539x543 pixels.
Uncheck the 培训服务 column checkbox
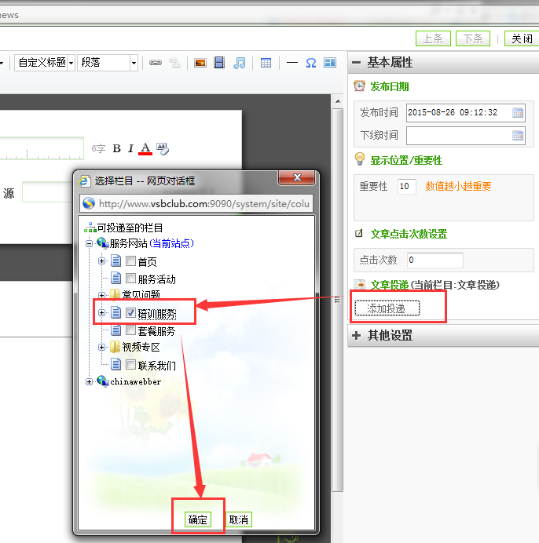tap(130, 313)
